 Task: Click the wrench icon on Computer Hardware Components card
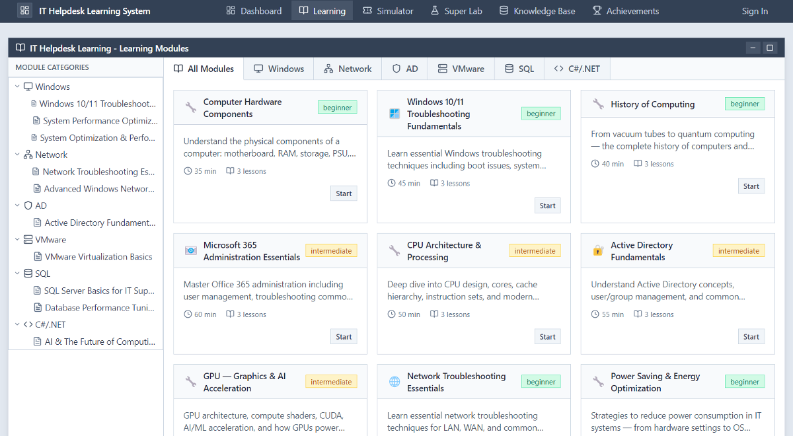(x=191, y=108)
